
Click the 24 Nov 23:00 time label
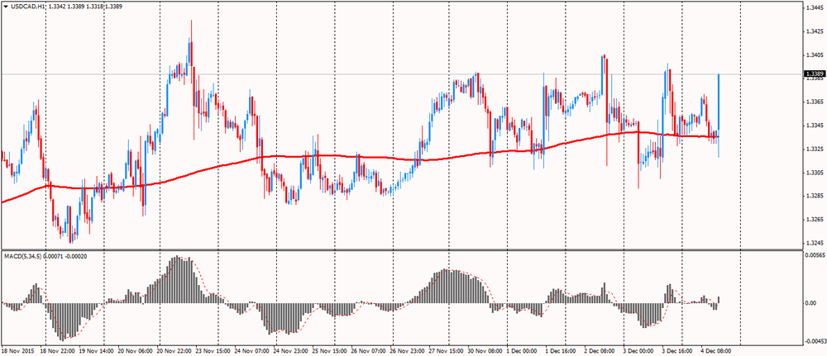click(x=290, y=349)
